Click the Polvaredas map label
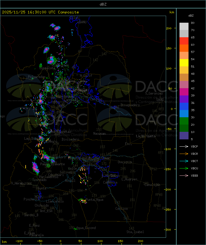 [37, 77]
